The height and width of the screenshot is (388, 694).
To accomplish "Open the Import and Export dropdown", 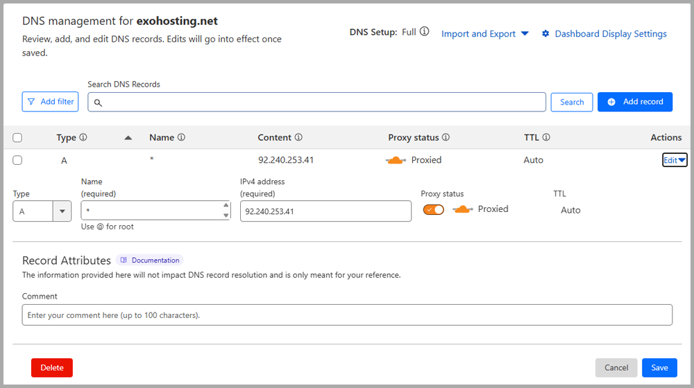I will coord(484,33).
